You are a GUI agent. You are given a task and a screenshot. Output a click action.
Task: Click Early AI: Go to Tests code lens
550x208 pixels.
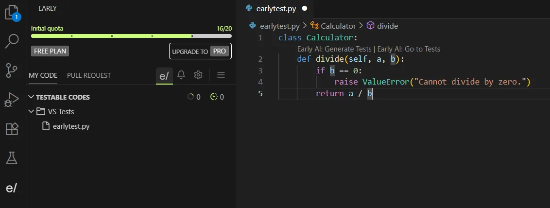[409, 49]
